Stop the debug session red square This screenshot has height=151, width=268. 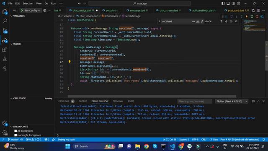click(x=257, y=16)
